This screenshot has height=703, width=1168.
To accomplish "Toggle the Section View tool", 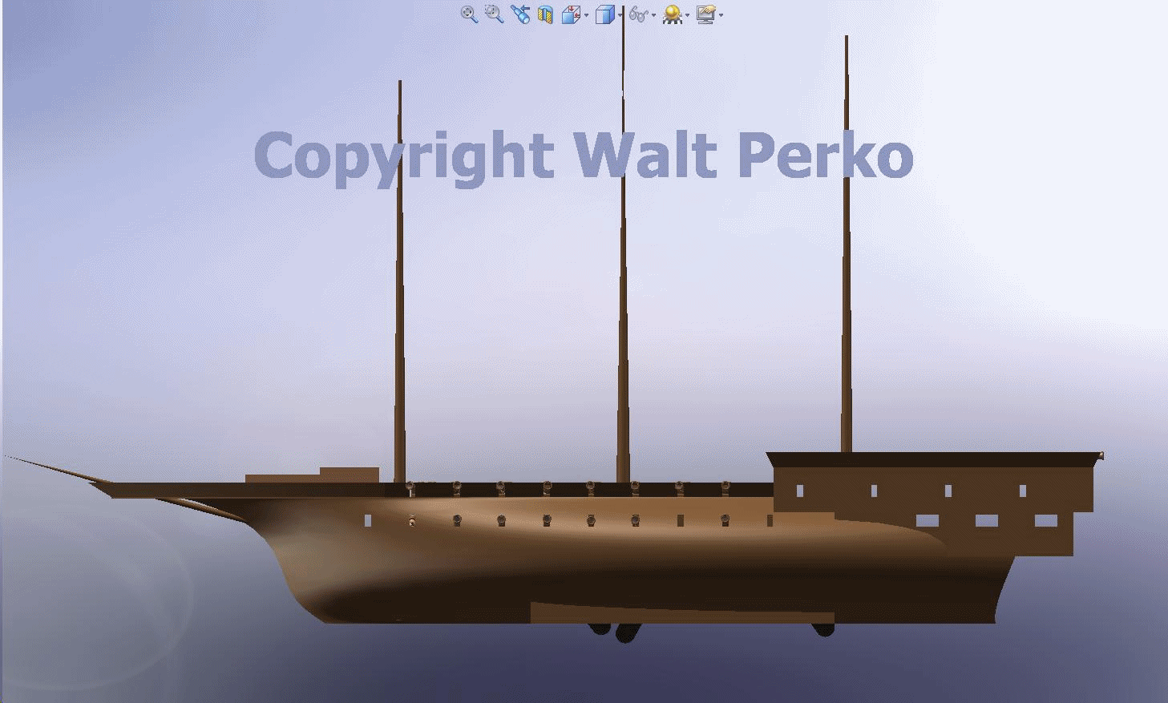I will [x=545, y=14].
